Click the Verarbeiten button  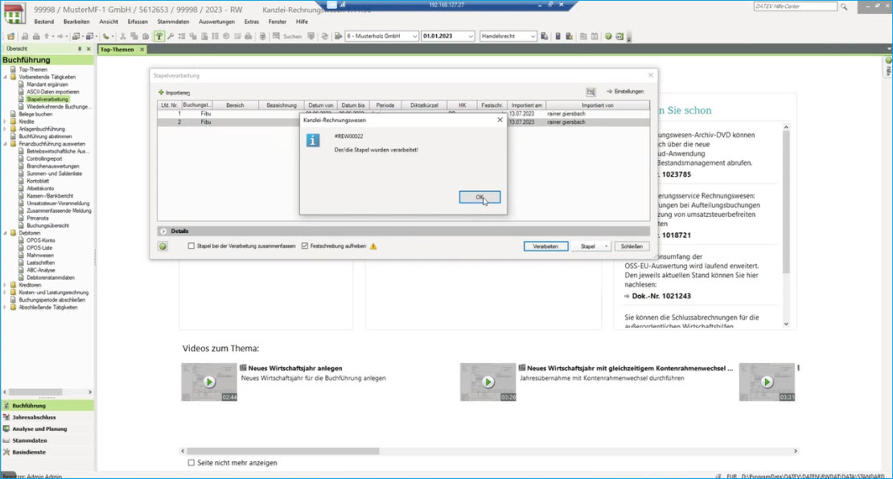coord(545,246)
